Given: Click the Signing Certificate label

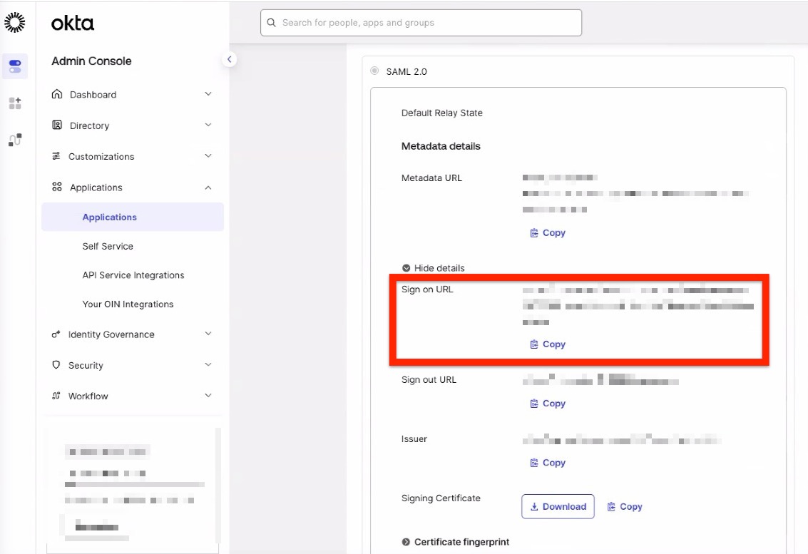Looking at the screenshot, I should [441, 498].
